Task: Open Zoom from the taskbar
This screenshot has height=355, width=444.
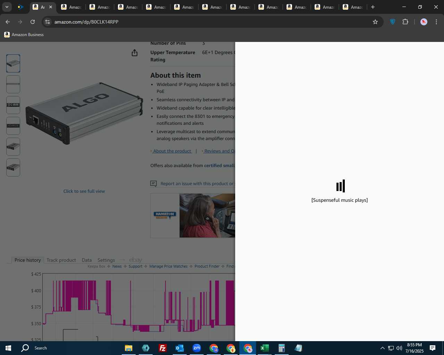Action: (197, 348)
